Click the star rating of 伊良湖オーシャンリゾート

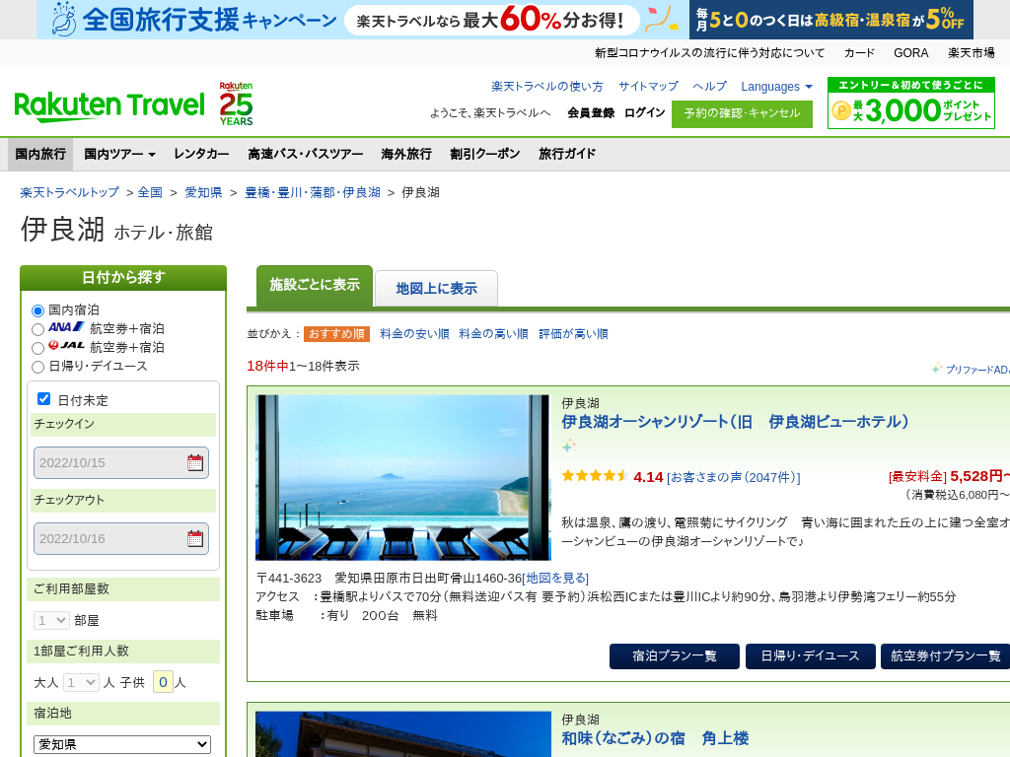click(595, 476)
